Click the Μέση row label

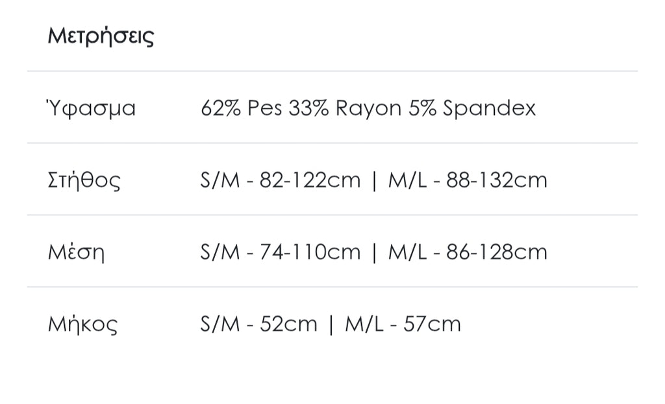(x=76, y=252)
